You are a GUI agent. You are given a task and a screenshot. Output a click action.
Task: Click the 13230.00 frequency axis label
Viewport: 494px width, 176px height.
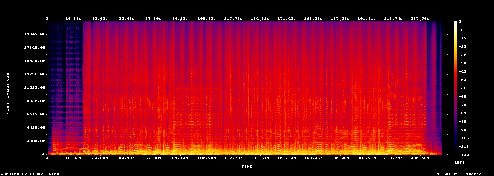tap(35, 74)
